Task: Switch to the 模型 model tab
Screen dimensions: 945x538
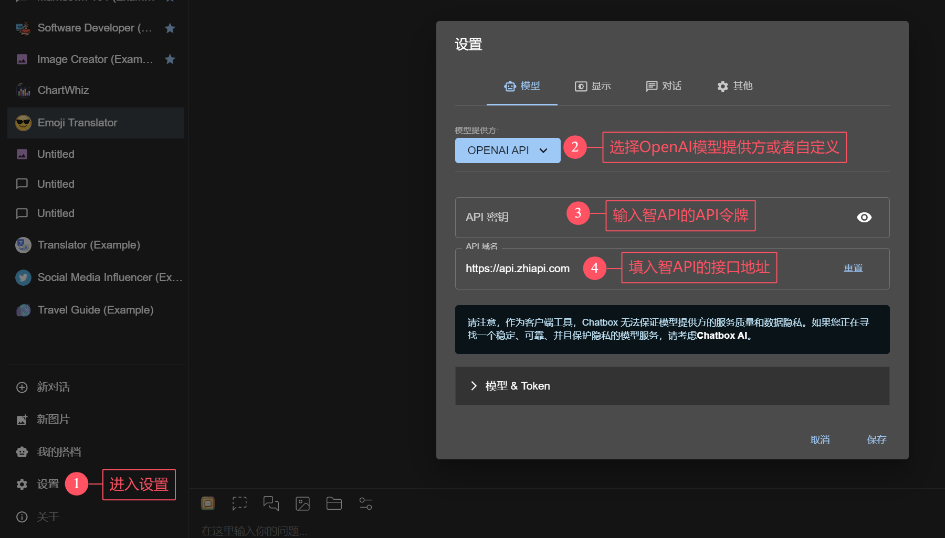Action: coord(522,86)
